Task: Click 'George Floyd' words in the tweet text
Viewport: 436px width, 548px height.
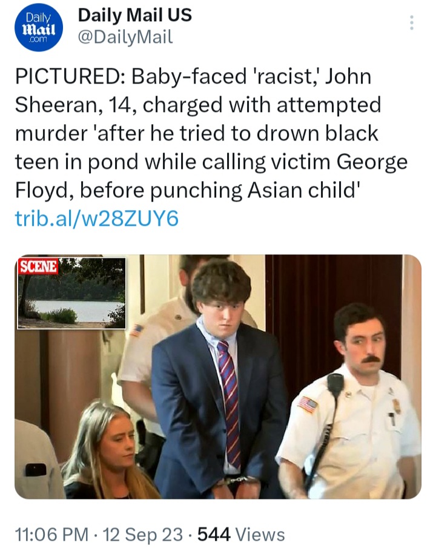Action: [x=211, y=176]
